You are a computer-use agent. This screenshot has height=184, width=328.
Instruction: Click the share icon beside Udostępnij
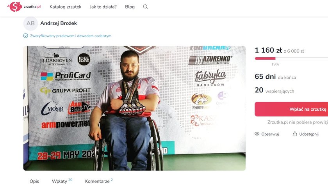(x=295, y=134)
